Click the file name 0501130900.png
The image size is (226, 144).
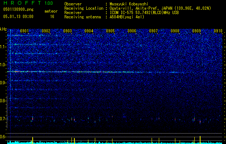(x=18, y=9)
